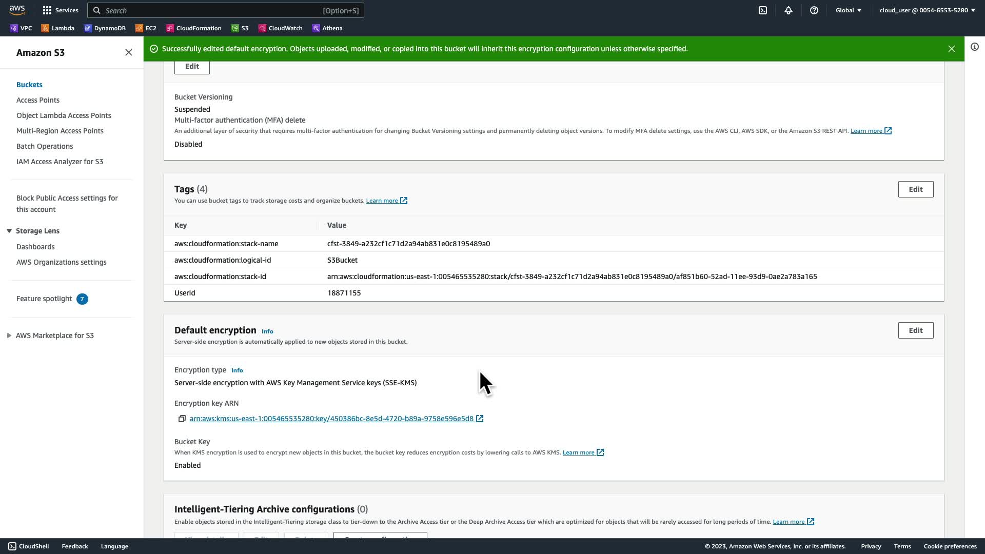The image size is (985, 554).
Task: Click the help question mark icon
Action: point(814,10)
